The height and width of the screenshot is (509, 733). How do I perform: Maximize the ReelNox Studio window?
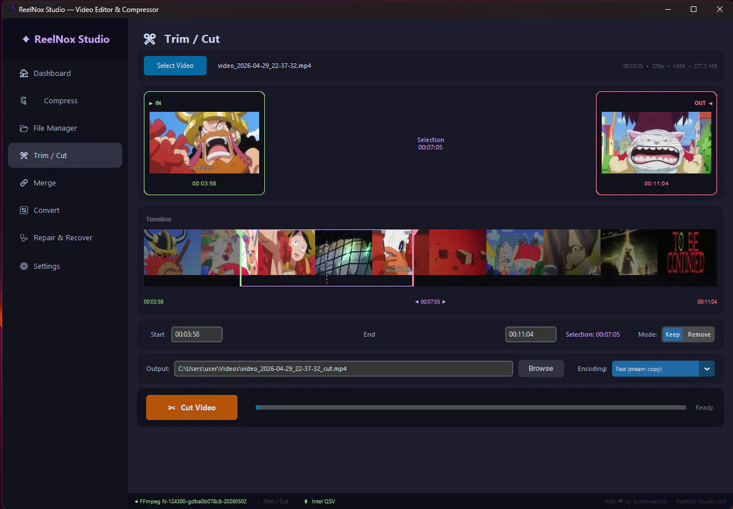[694, 9]
